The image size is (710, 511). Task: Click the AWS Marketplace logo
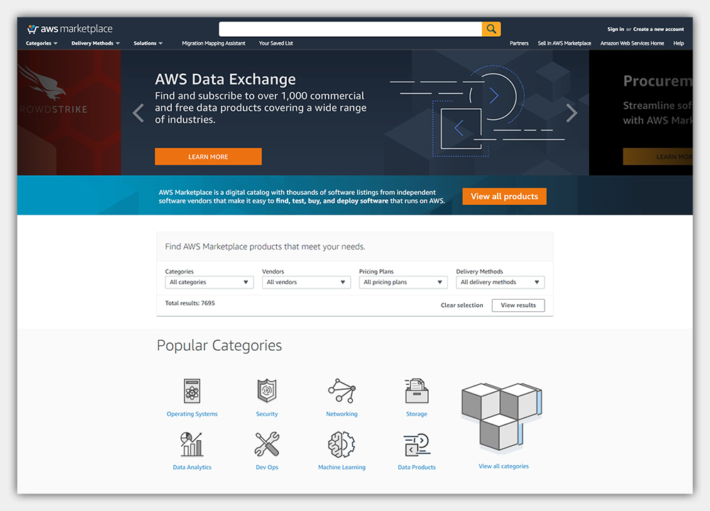click(x=70, y=29)
